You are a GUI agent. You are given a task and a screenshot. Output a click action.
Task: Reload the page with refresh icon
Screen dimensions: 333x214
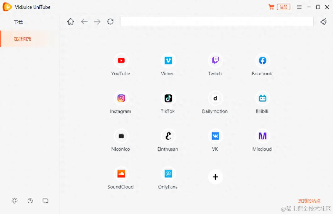[x=111, y=21]
